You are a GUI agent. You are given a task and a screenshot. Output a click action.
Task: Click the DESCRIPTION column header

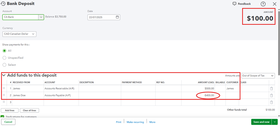tap(87, 83)
